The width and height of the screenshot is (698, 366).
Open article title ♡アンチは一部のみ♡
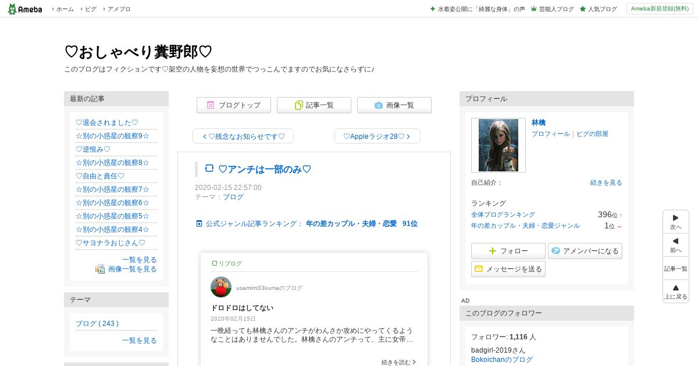pyautogui.click(x=265, y=169)
